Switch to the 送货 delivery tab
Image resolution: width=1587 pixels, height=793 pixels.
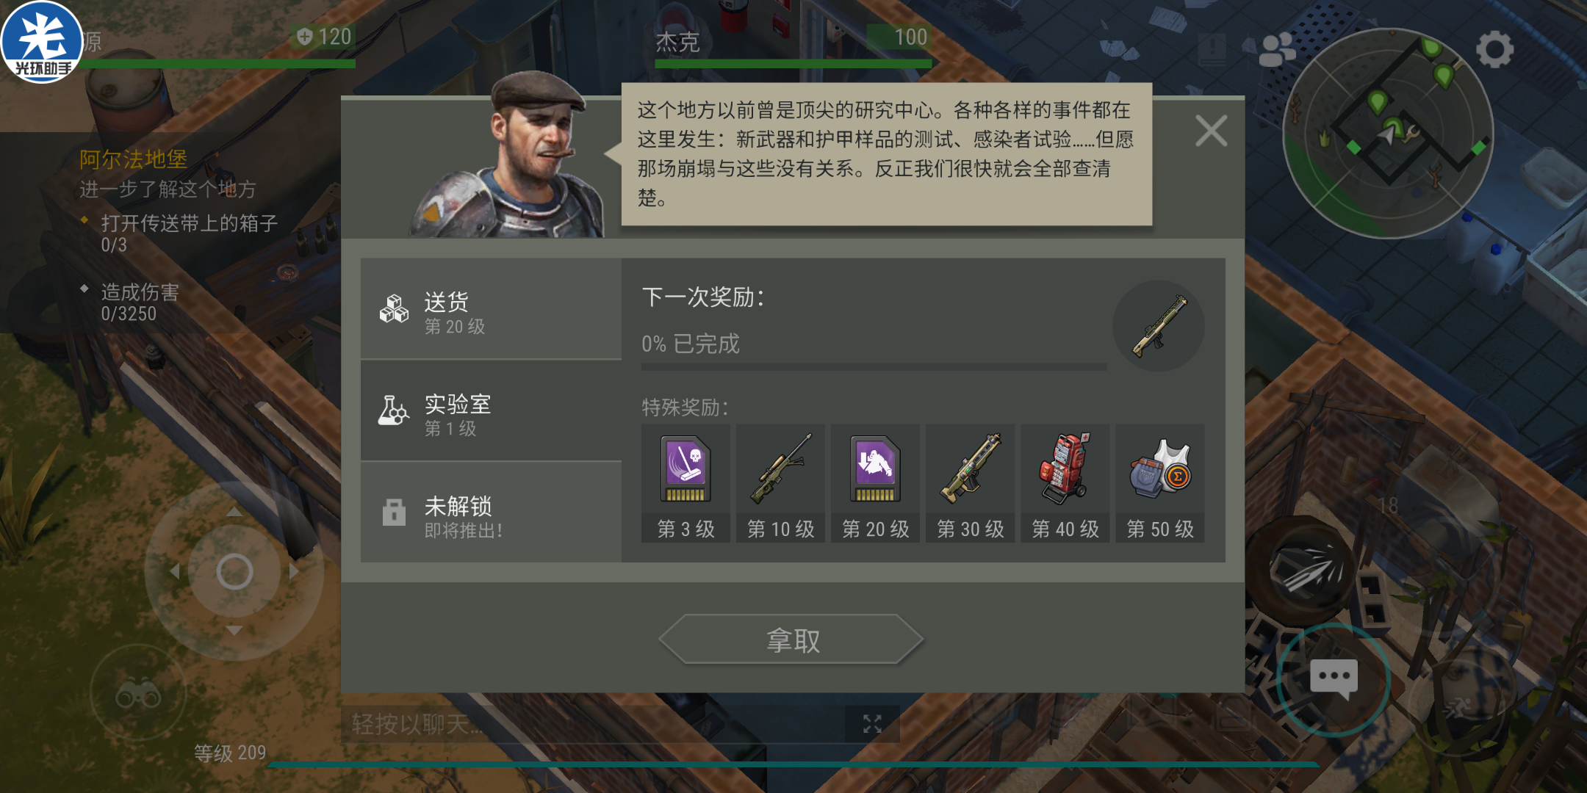[491, 309]
